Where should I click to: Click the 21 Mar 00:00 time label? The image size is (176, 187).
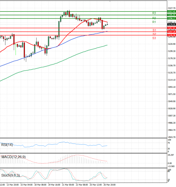point(68,185)
